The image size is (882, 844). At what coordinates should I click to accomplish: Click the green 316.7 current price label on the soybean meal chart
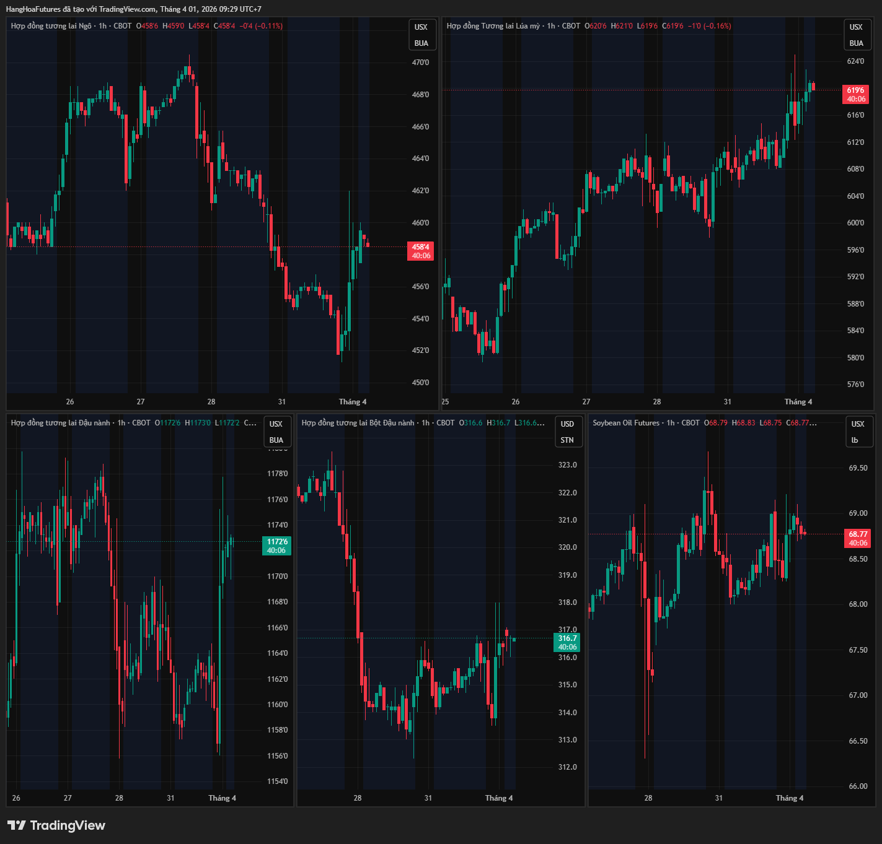click(x=567, y=642)
